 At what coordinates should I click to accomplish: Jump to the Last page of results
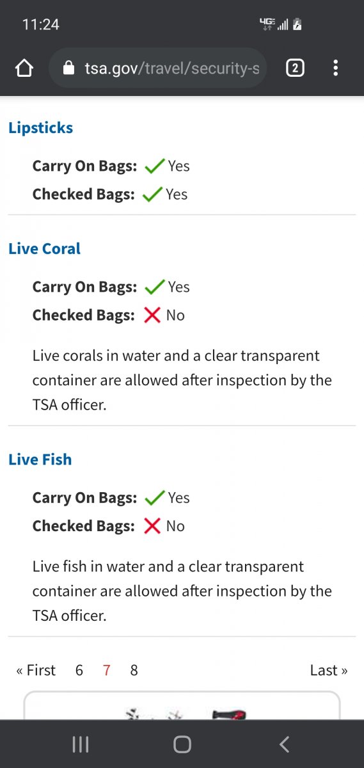click(x=329, y=670)
